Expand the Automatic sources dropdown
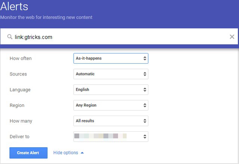The image size is (239, 164). pos(111,74)
